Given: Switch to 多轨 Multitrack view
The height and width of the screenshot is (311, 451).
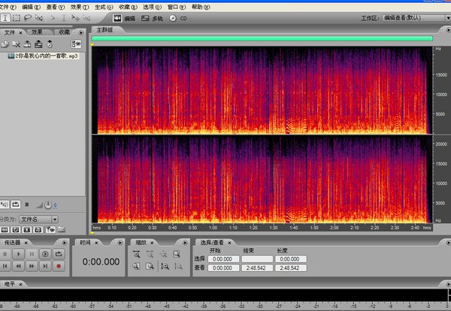Looking at the screenshot, I should pos(152,18).
